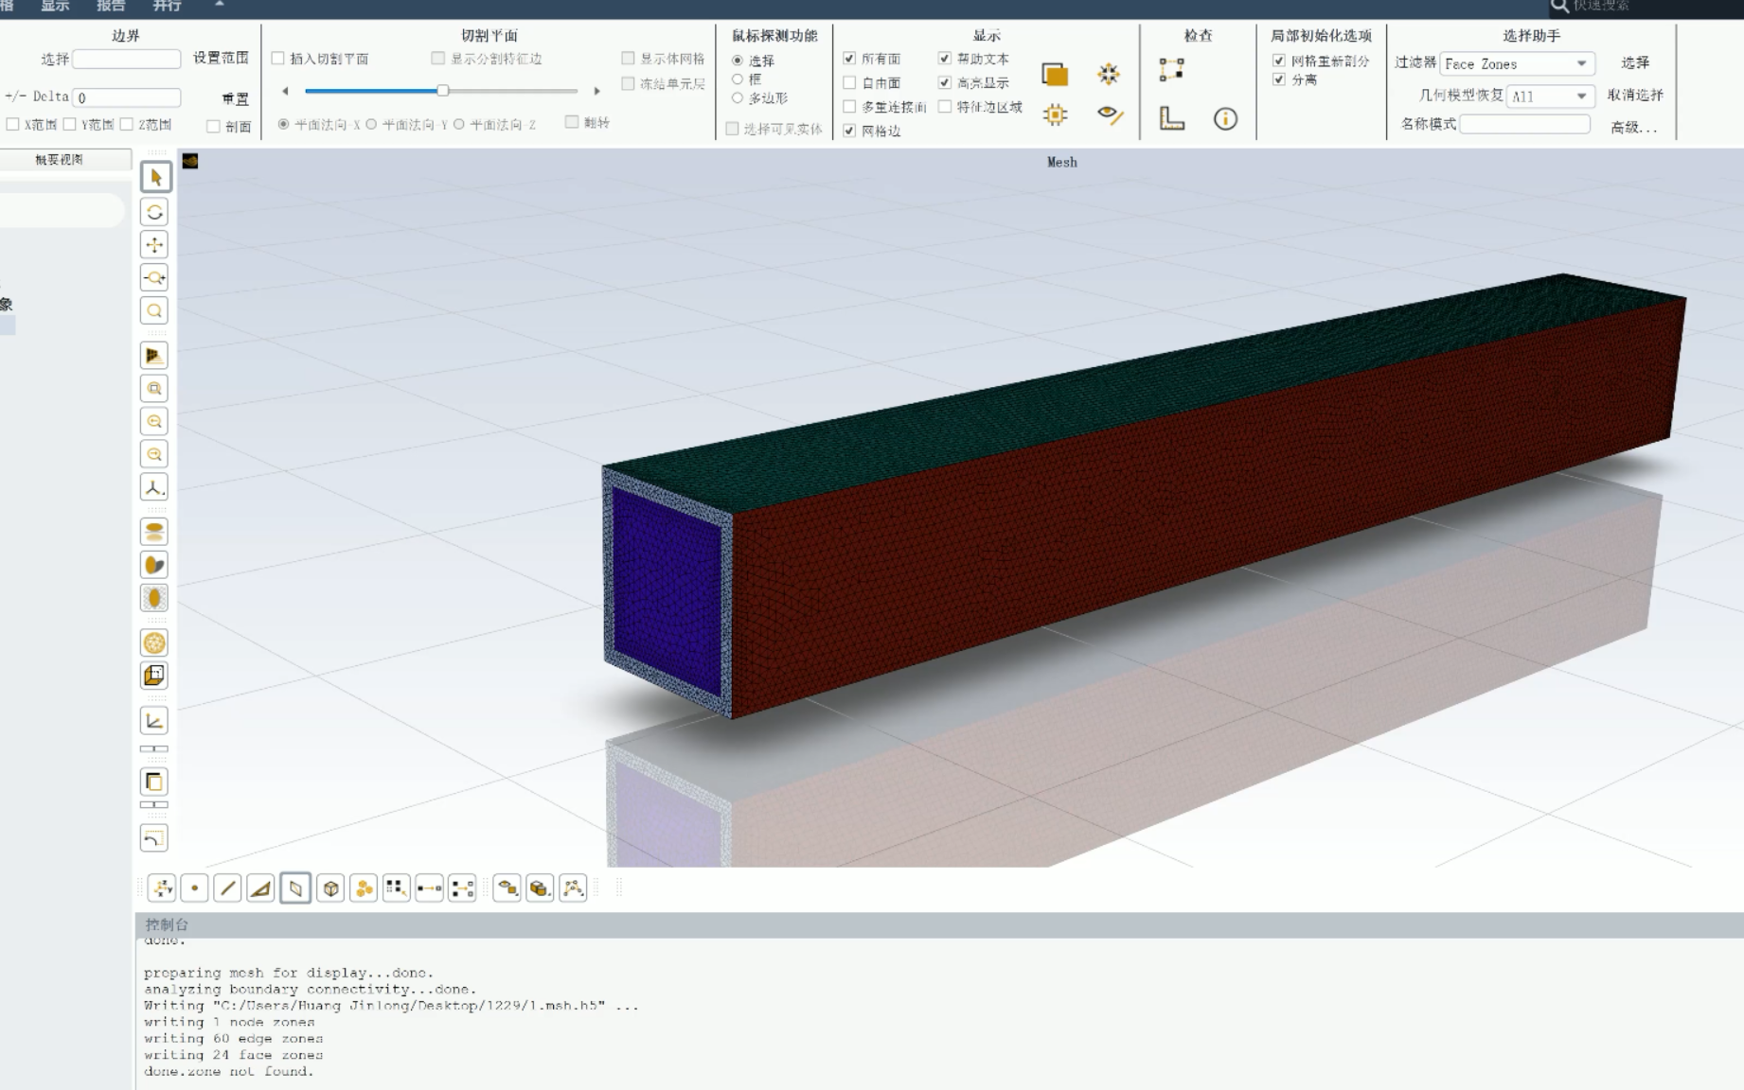The image size is (1744, 1090).
Task: Collapse the ribbon with the caret arrow
Action: [219, 6]
